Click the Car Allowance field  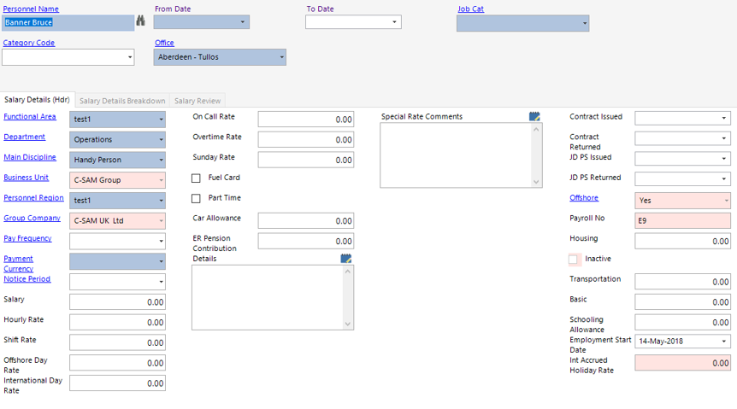point(306,220)
